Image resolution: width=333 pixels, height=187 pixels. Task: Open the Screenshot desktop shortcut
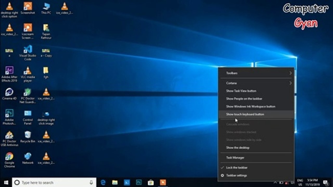(28, 8)
